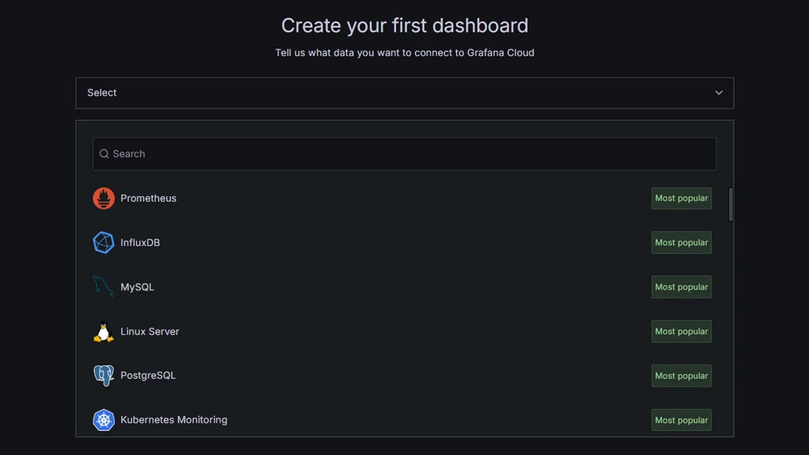Click the Linux penguin icon
The width and height of the screenshot is (809, 455).
point(103,332)
